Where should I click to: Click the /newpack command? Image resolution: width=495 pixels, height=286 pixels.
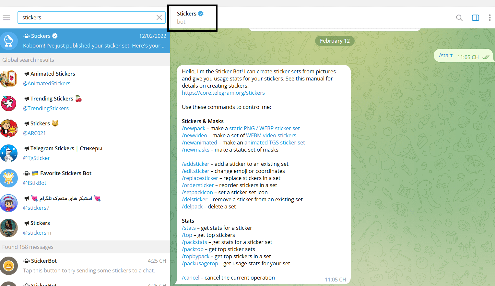coord(194,128)
